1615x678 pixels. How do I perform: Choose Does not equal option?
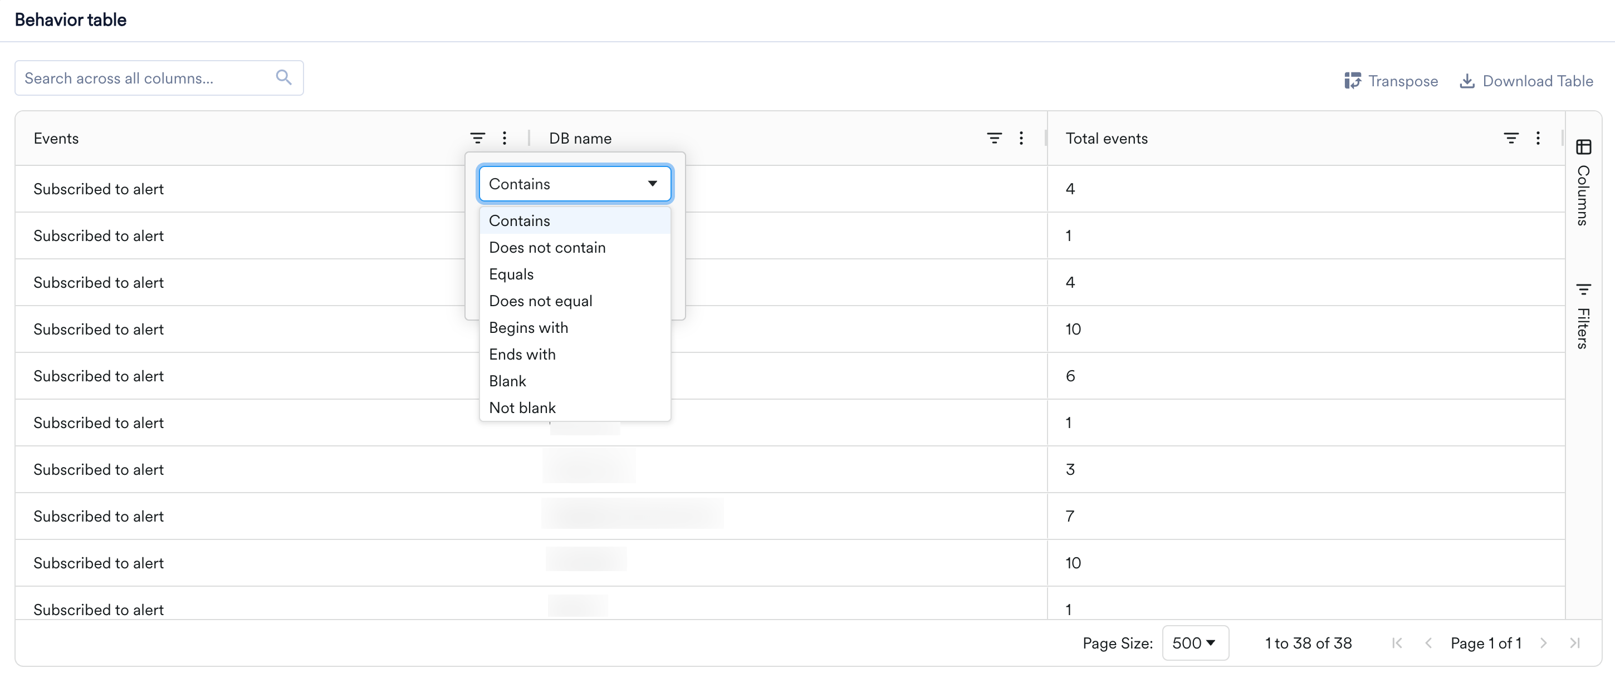click(x=575, y=301)
